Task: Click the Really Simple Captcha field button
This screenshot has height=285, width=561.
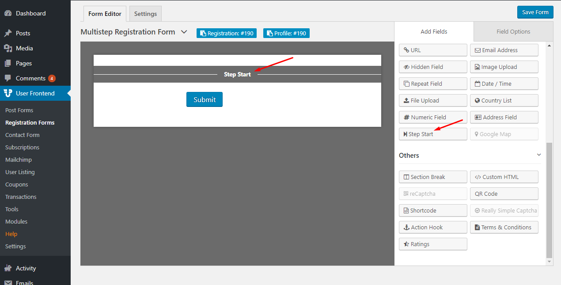Action: click(x=504, y=210)
